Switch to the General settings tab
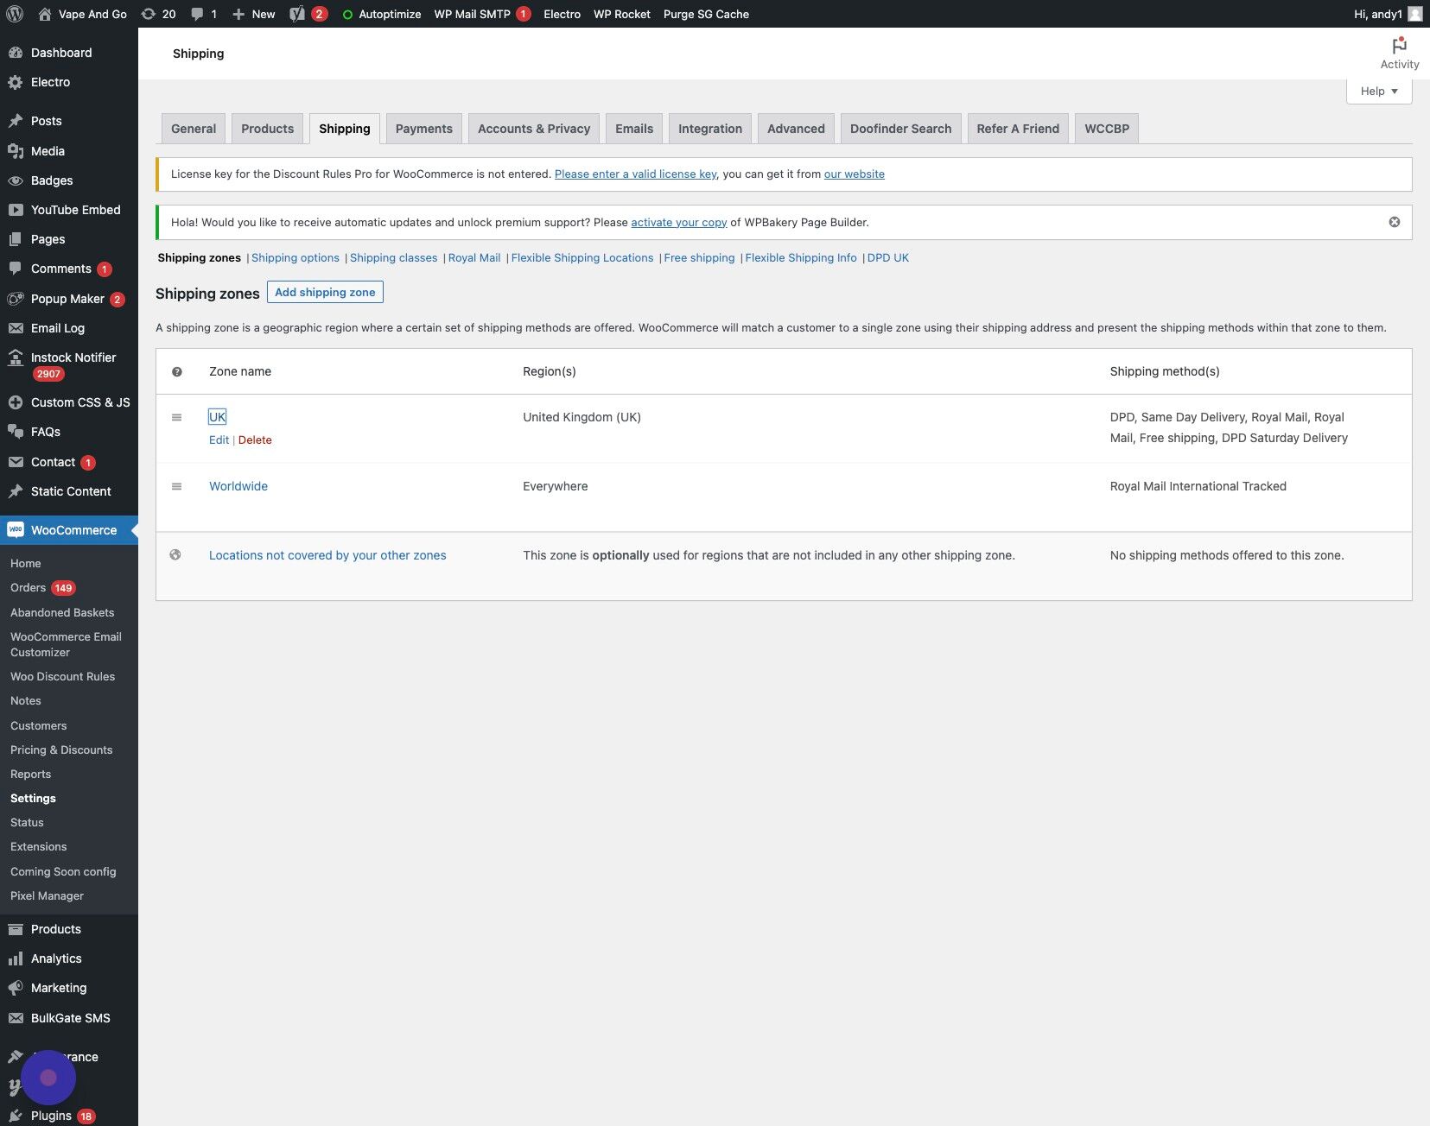Image resolution: width=1430 pixels, height=1126 pixels. pos(194,129)
